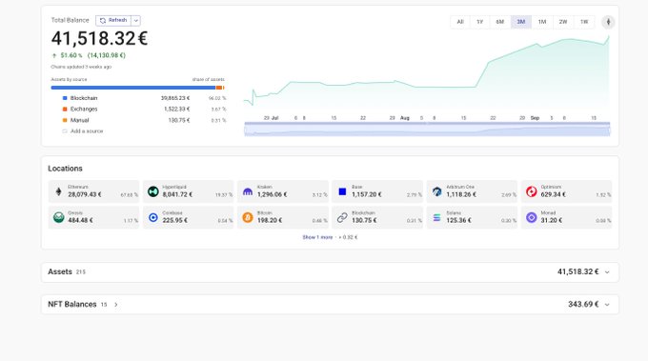Viewport: 648px width, 361px height.
Task: Click the NFT total 343.69 € value
Action: pyautogui.click(x=583, y=305)
